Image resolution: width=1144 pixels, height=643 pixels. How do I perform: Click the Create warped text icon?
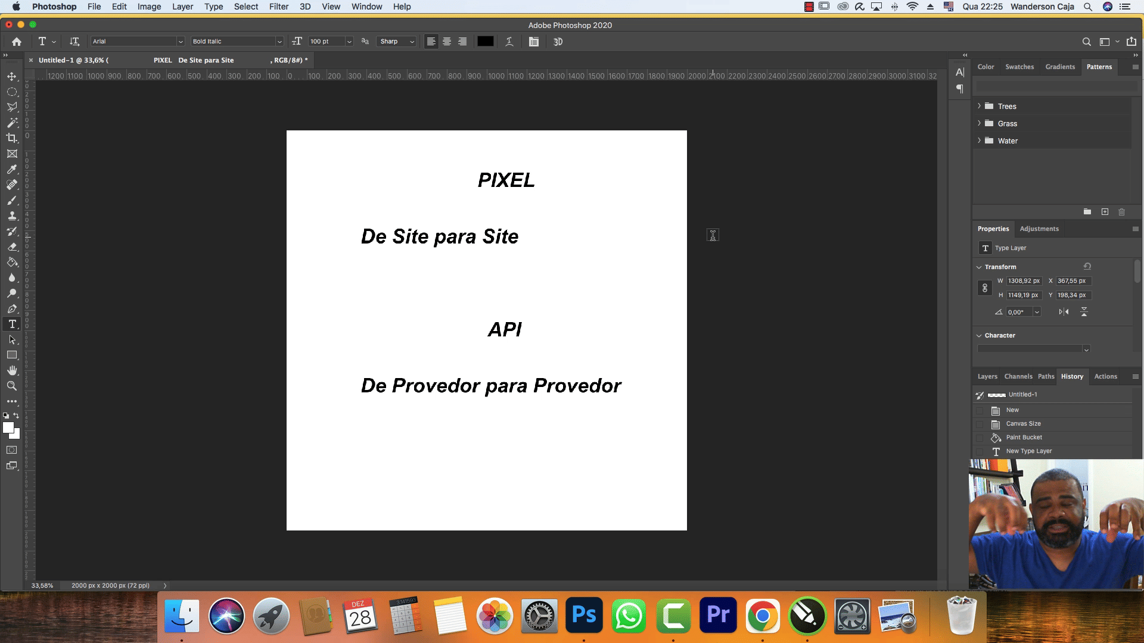(509, 42)
